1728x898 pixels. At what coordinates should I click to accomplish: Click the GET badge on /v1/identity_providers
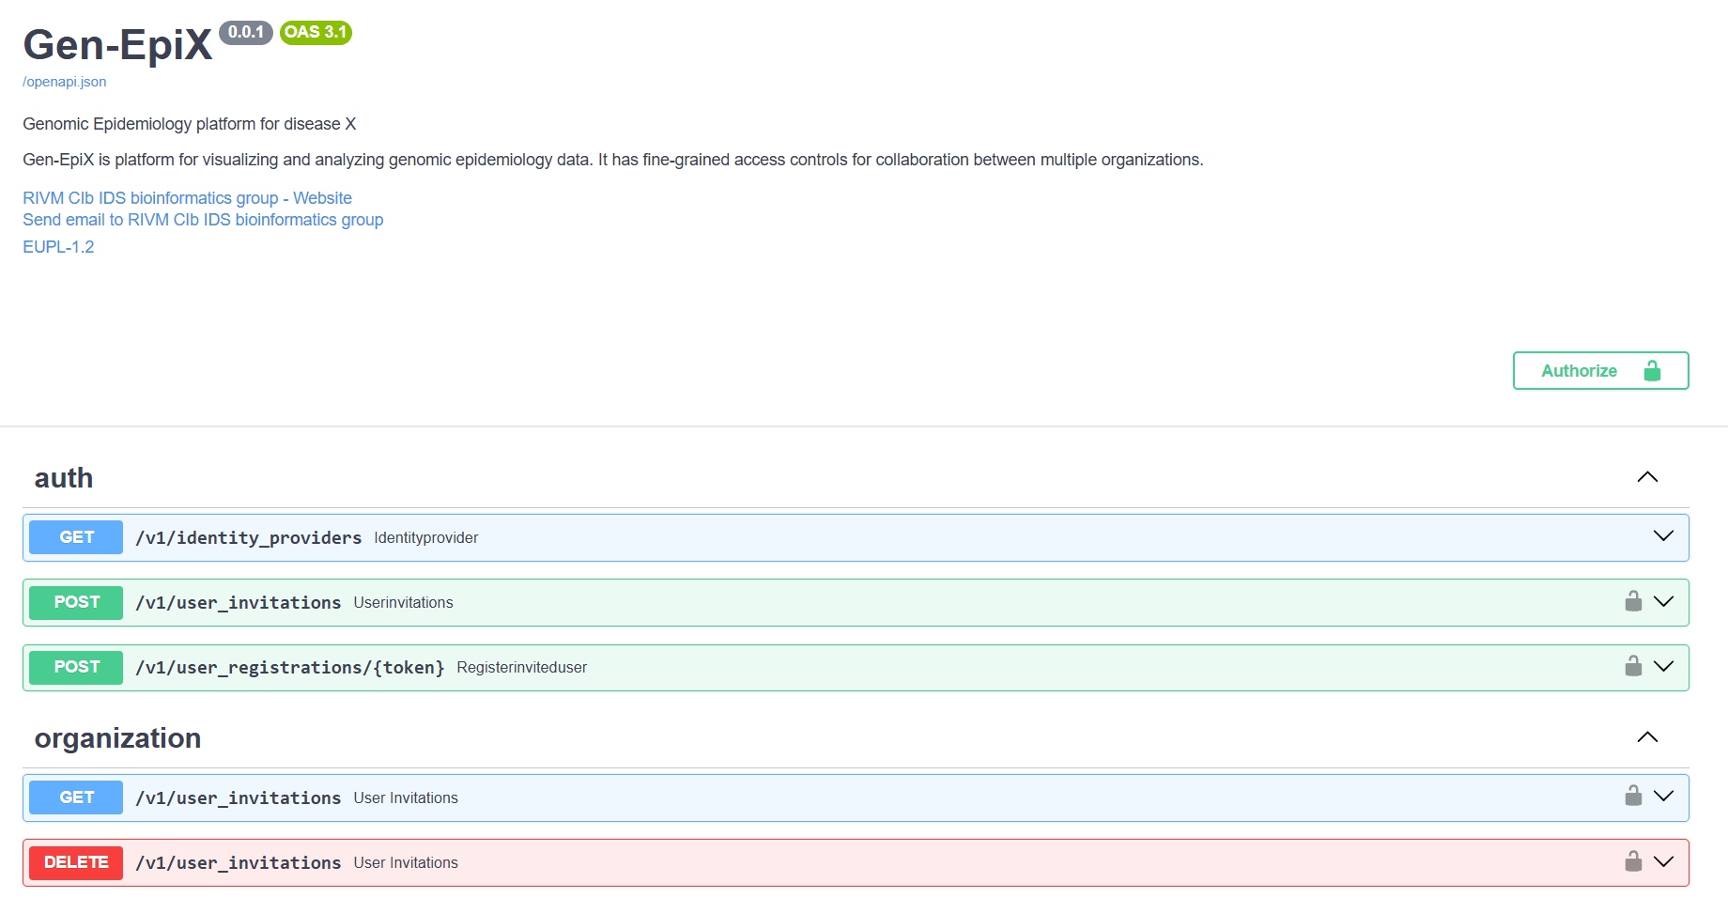tap(75, 537)
